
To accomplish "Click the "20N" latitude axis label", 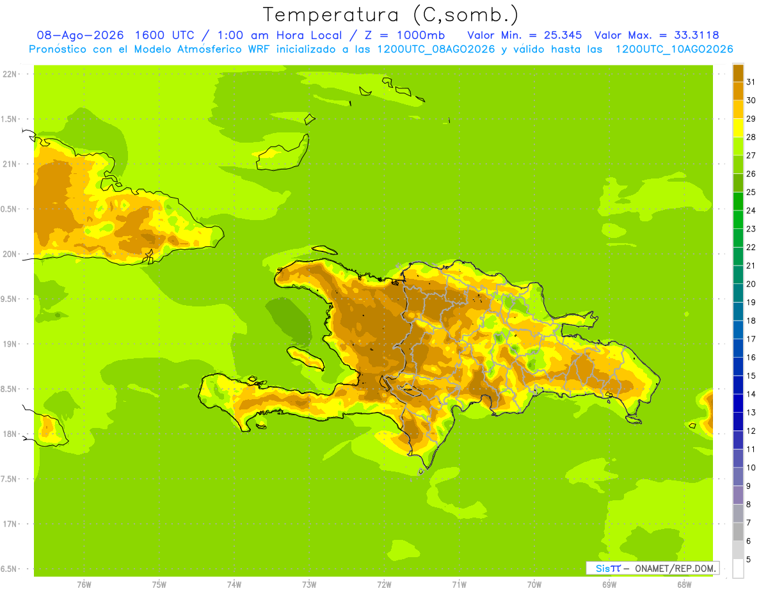I will point(10,254).
